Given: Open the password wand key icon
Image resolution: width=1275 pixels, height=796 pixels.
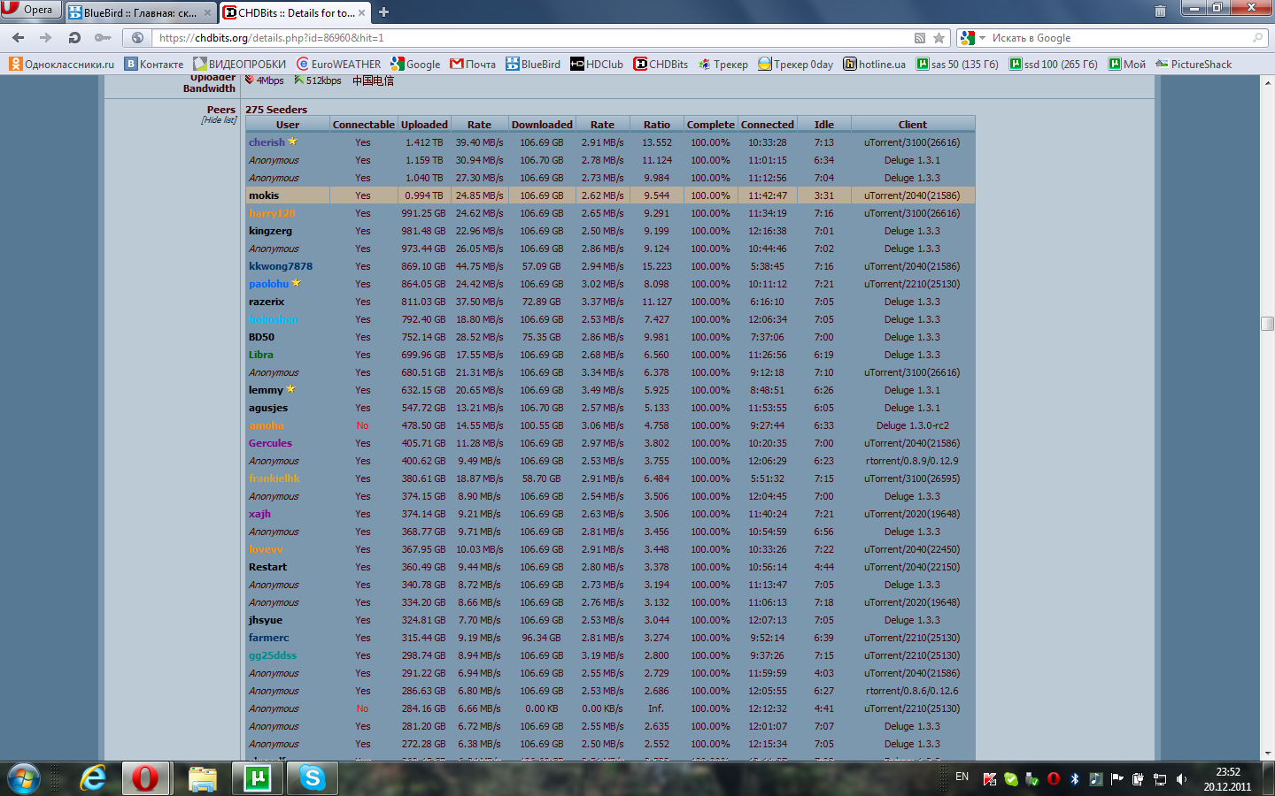Looking at the screenshot, I should tap(103, 38).
